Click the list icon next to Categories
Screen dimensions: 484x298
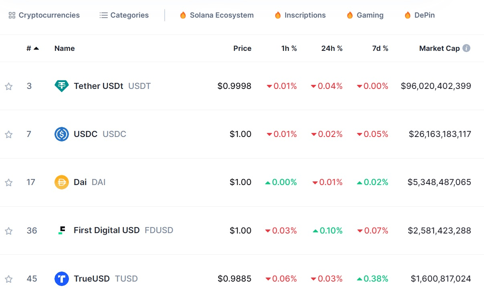103,15
